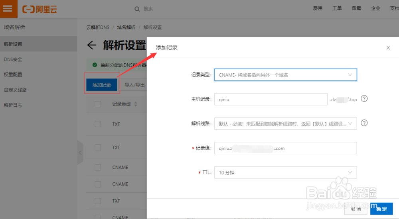Open help icon next to 主机记录
This screenshot has height=219, width=399.
pyautogui.click(x=364, y=99)
